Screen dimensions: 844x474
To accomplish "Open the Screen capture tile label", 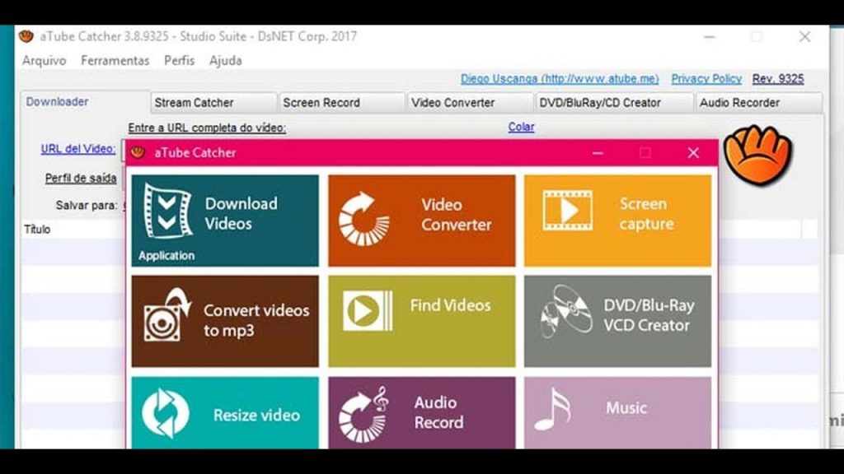I will [x=646, y=213].
